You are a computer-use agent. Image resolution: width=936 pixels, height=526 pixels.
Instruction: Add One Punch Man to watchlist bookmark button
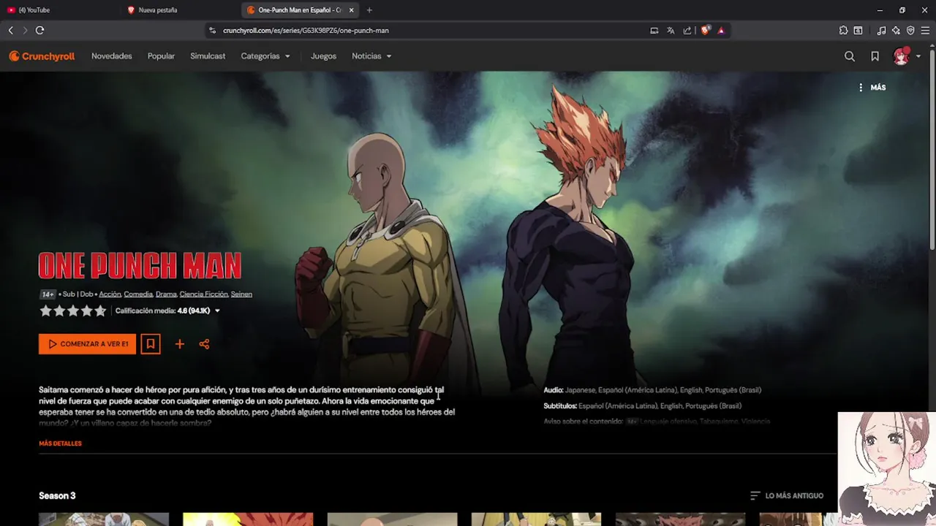pyautogui.click(x=151, y=344)
